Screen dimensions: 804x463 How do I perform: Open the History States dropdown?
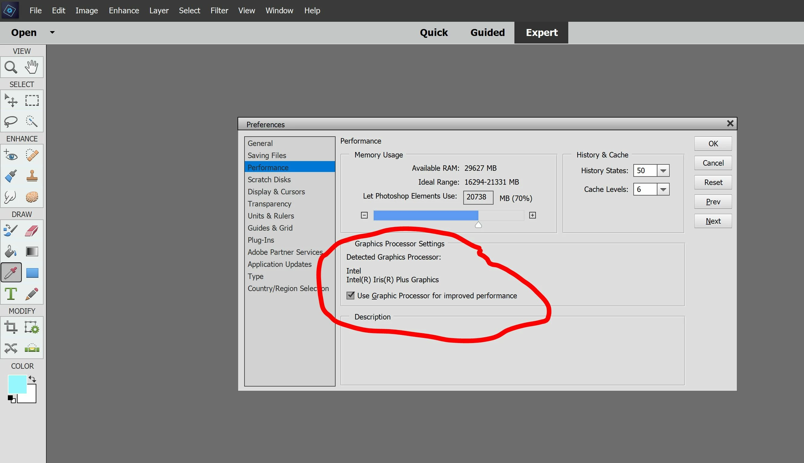[663, 171]
